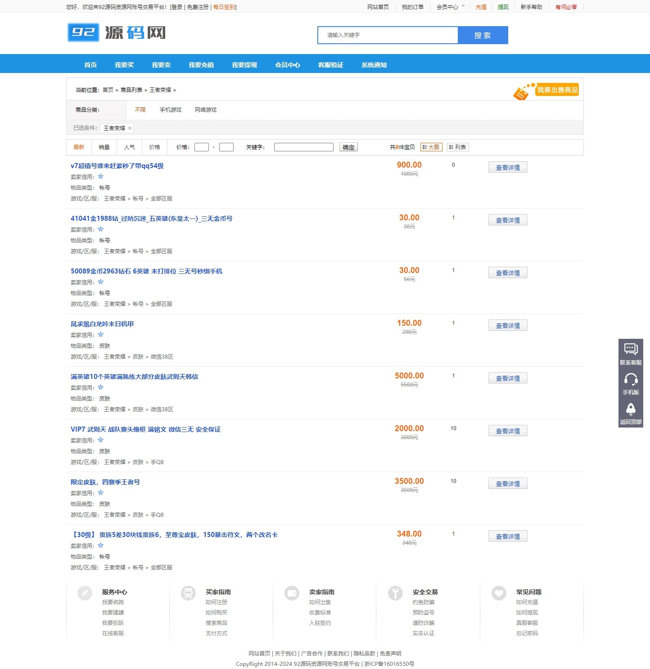
Task: Sort listings by 最新
Action: [x=79, y=147]
